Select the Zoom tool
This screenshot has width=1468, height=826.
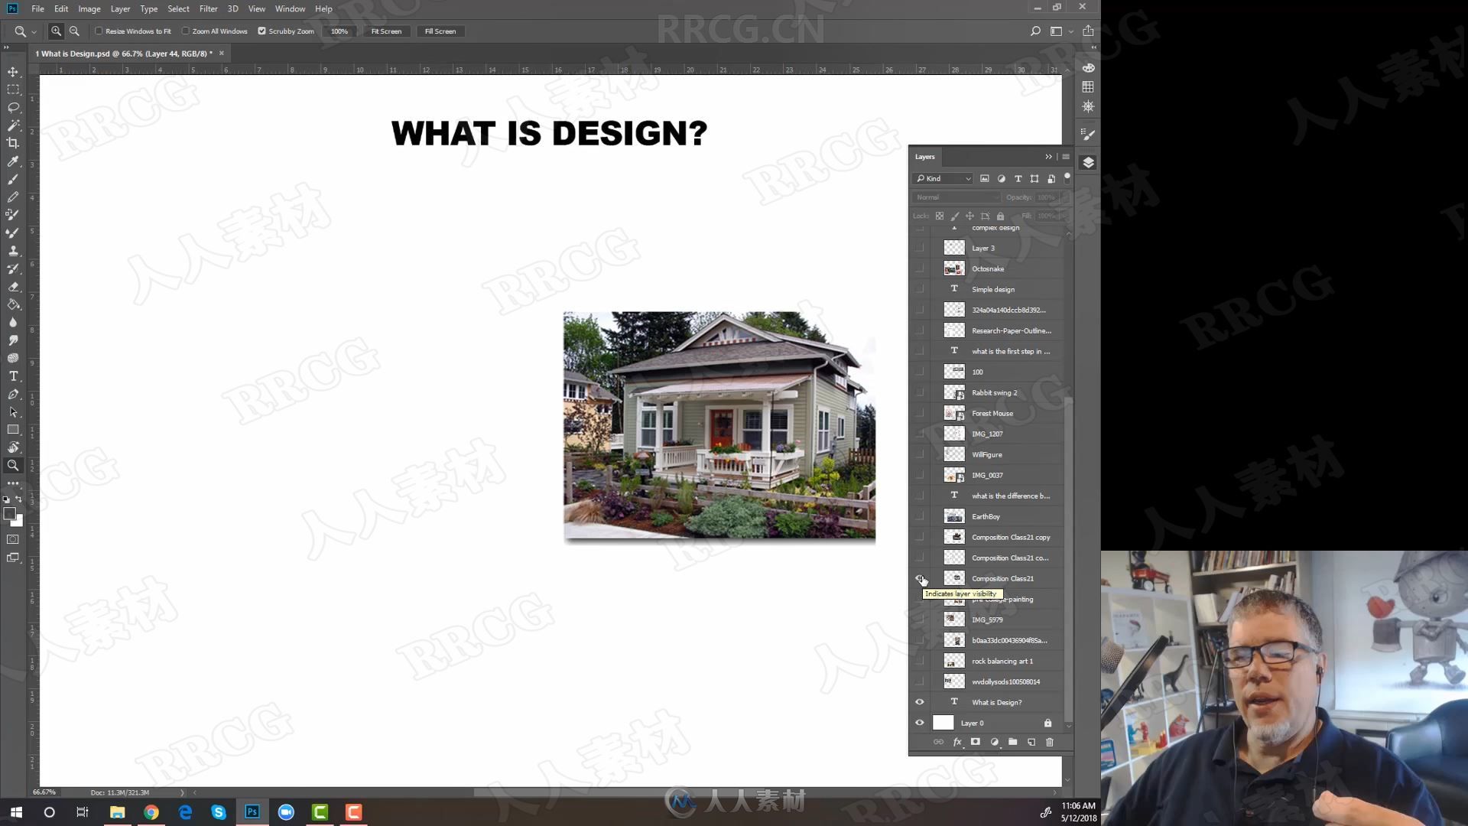pyautogui.click(x=13, y=465)
